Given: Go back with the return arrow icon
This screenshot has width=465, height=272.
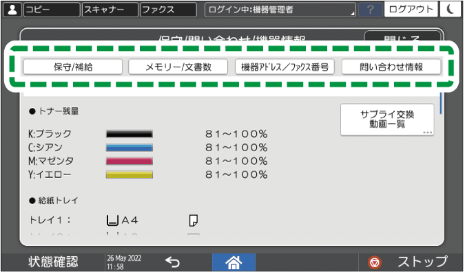Looking at the screenshot, I should click(172, 262).
